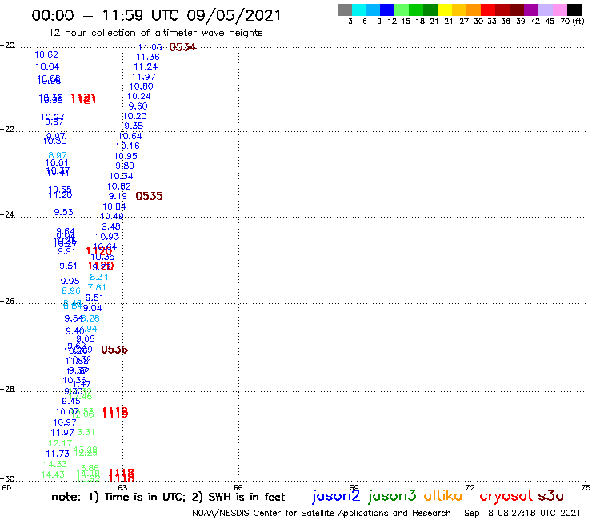Click the title '00:00 – 11:59 UTC 09/05/2021'
Viewport: 592px width, 520px height.
[156, 16]
